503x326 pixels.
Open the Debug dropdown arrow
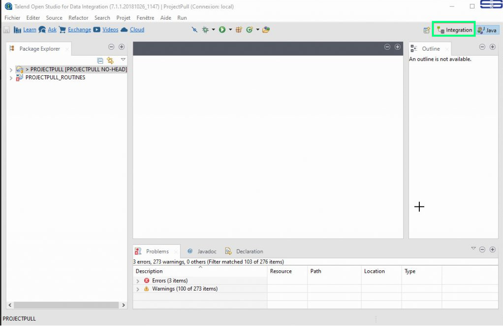[213, 30]
